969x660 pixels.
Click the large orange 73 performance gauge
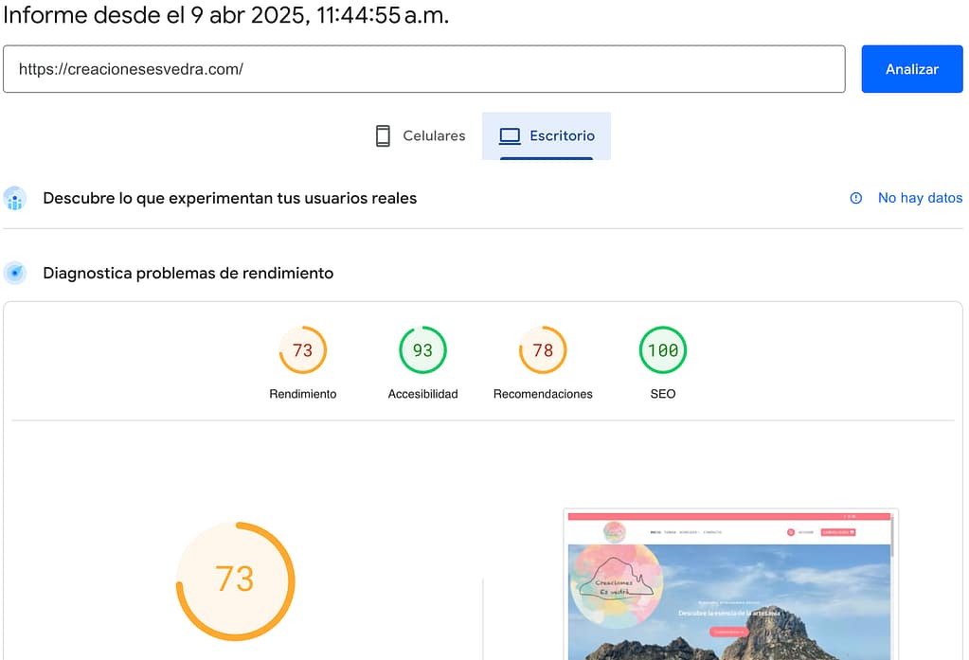click(235, 580)
